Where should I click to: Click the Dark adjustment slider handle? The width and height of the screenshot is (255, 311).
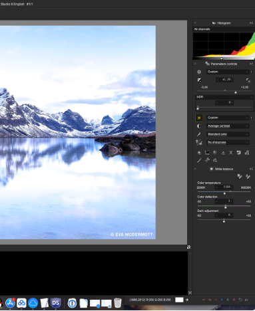pos(224,221)
